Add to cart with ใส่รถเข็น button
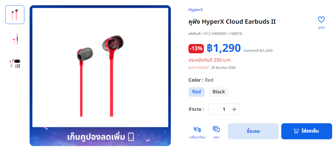334x151 pixels. 307,131
